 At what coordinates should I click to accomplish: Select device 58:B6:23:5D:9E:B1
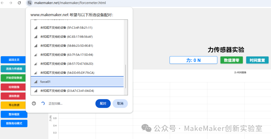[77, 46]
